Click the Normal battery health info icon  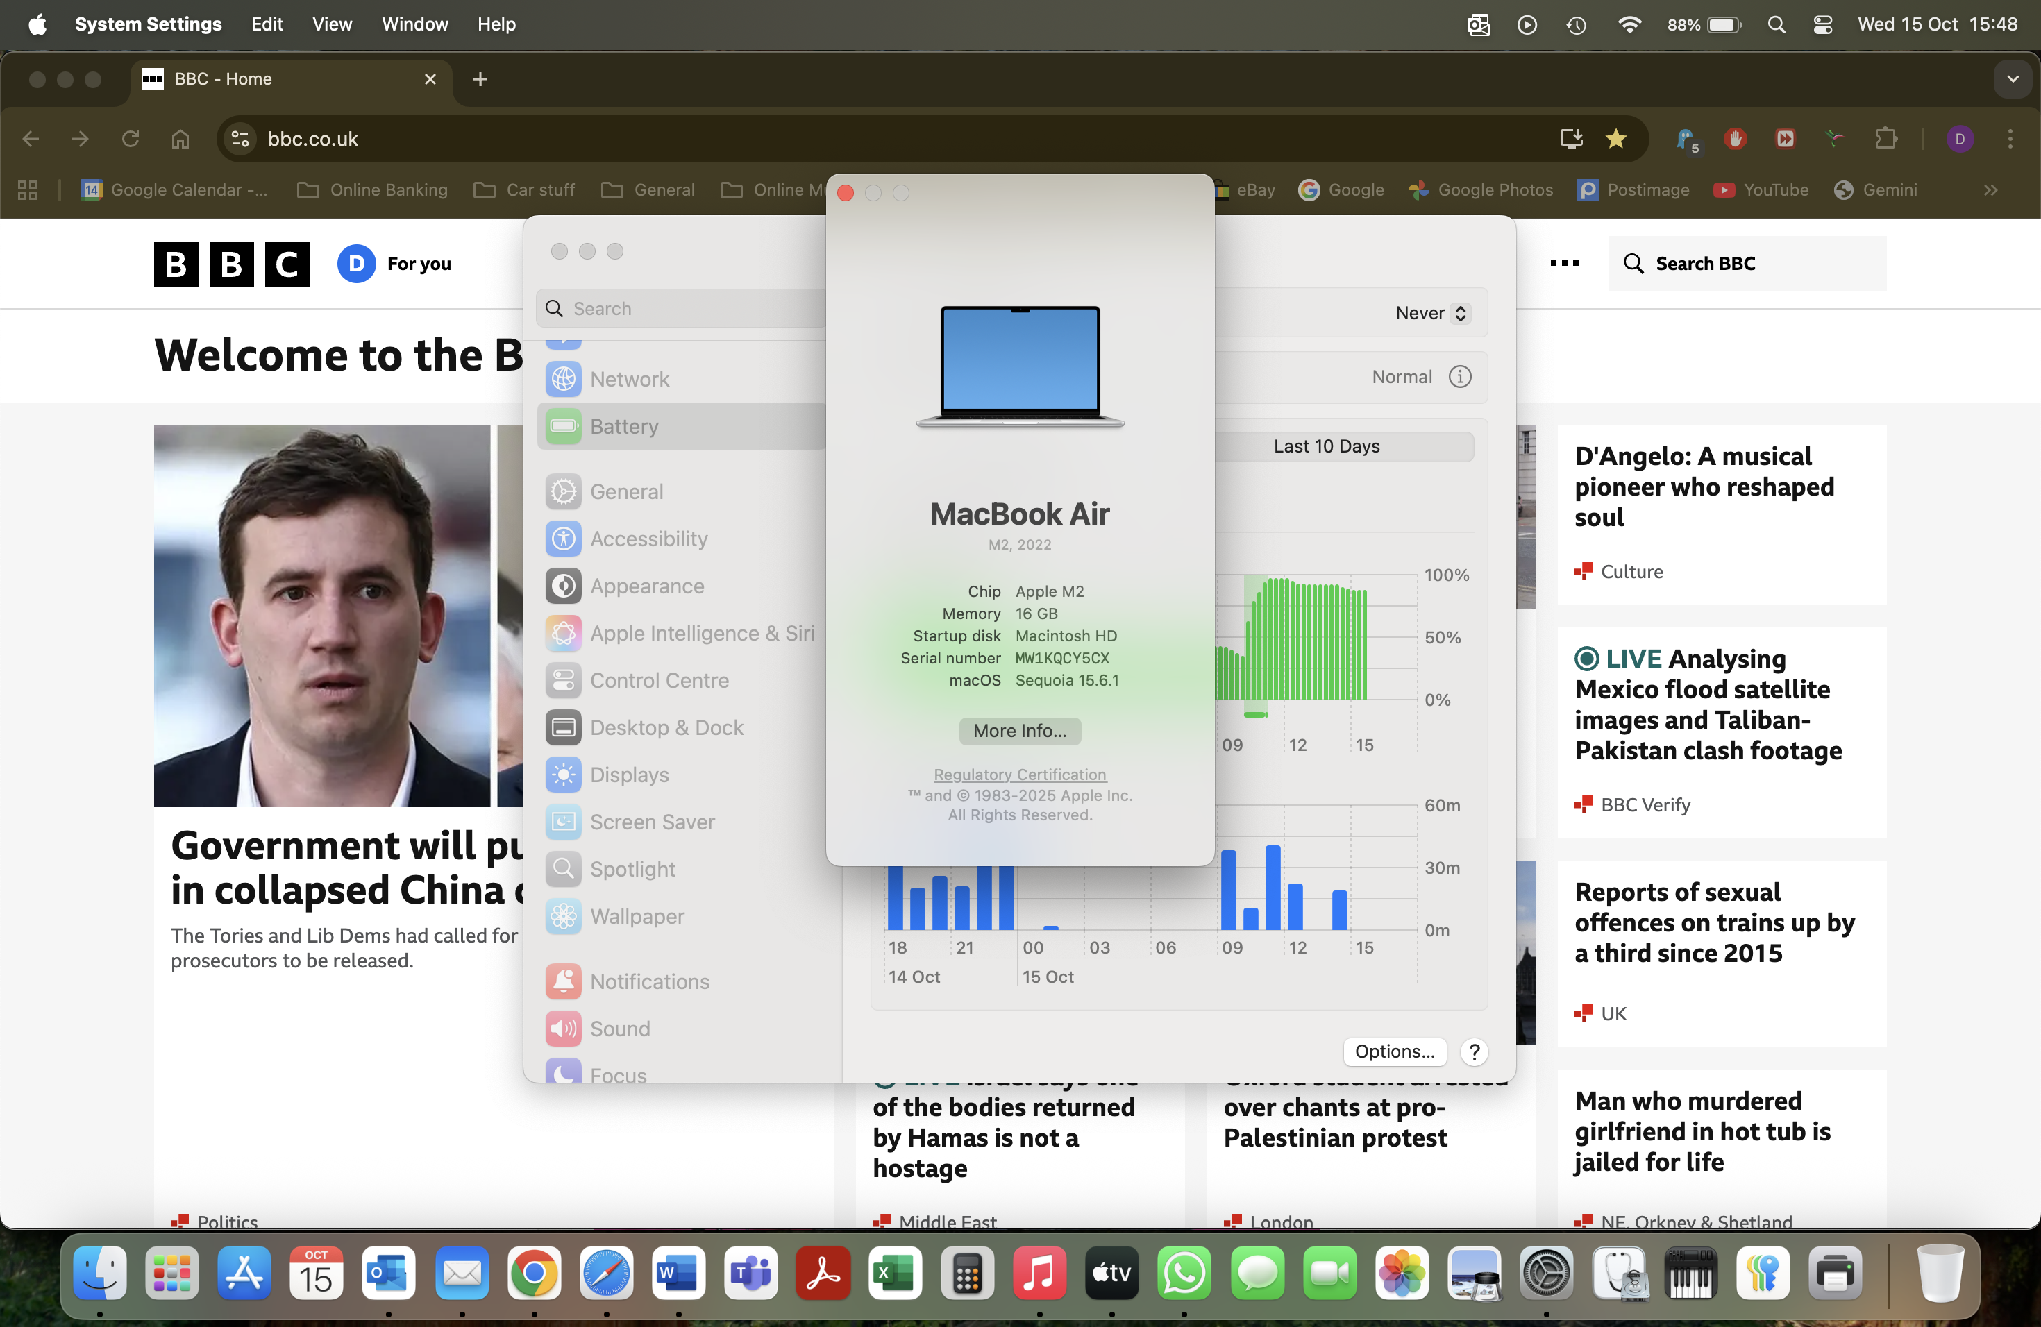click(x=1459, y=376)
